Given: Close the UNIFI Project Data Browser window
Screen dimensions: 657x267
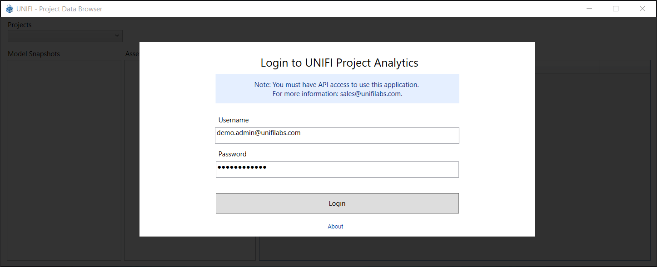Looking at the screenshot, I should tap(642, 9).
